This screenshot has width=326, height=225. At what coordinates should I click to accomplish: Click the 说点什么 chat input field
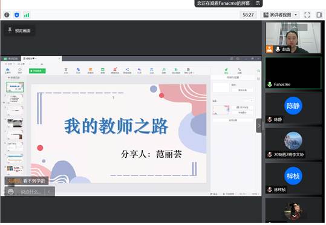(x=31, y=192)
